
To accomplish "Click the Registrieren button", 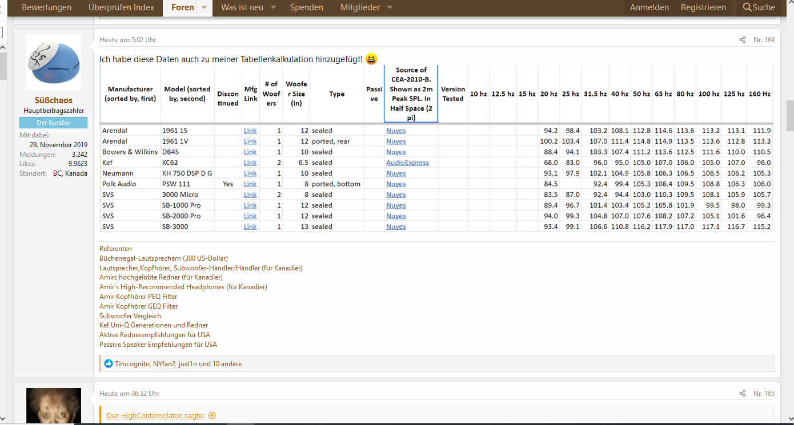I will [703, 7].
